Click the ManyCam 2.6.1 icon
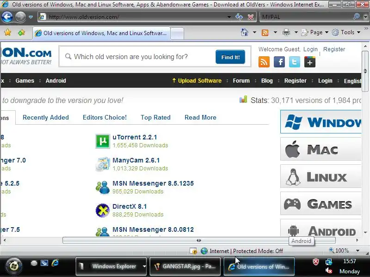This screenshot has height=277, width=370. pyautogui.click(x=103, y=164)
